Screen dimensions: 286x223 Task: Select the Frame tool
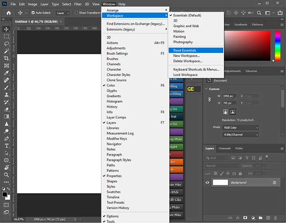point(6,66)
